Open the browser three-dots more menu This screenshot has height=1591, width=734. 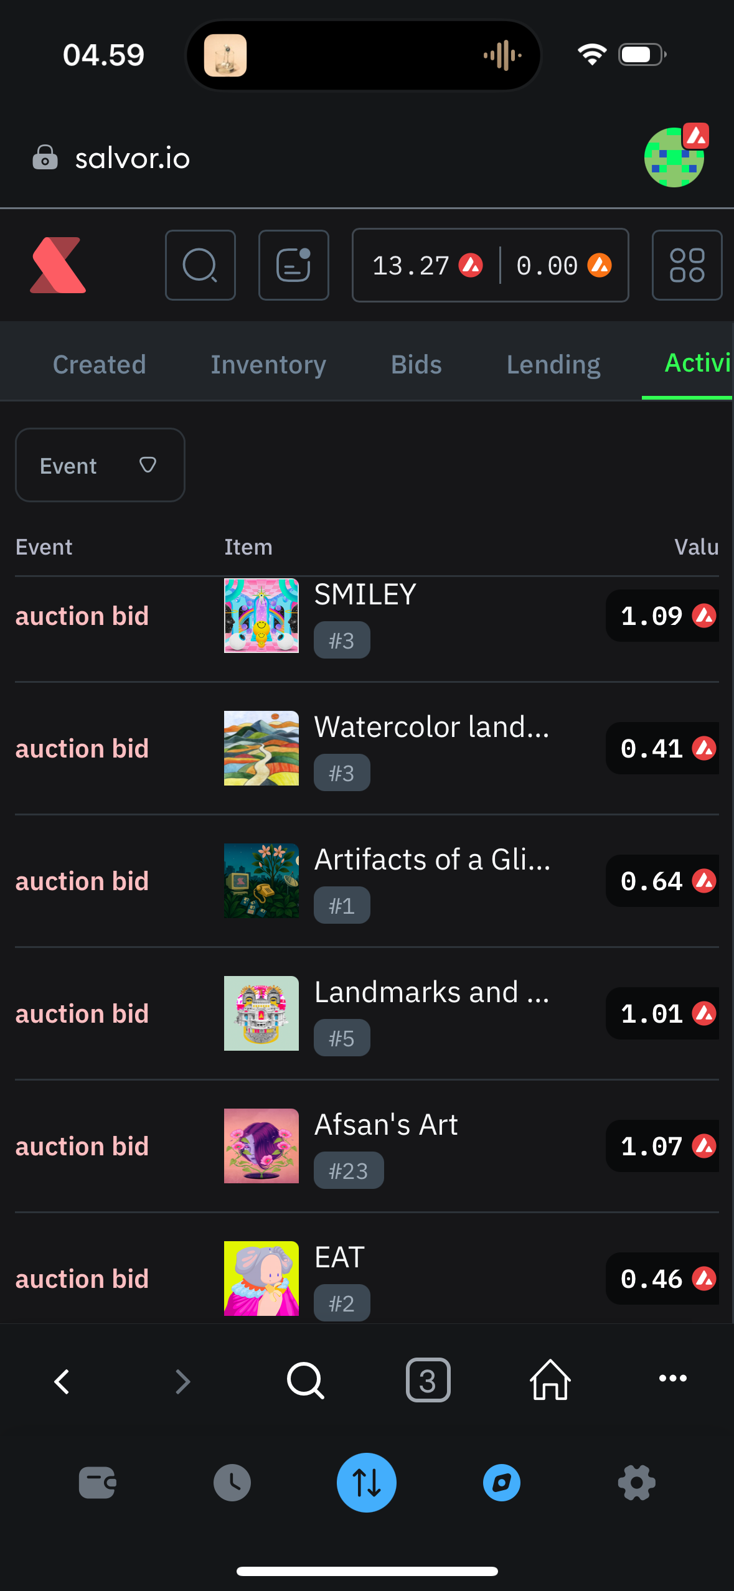(672, 1379)
